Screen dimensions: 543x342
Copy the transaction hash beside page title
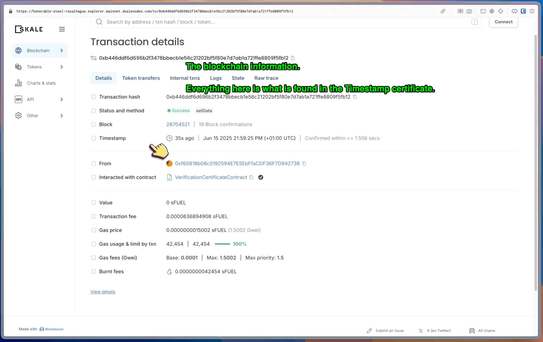pyautogui.click(x=293, y=58)
